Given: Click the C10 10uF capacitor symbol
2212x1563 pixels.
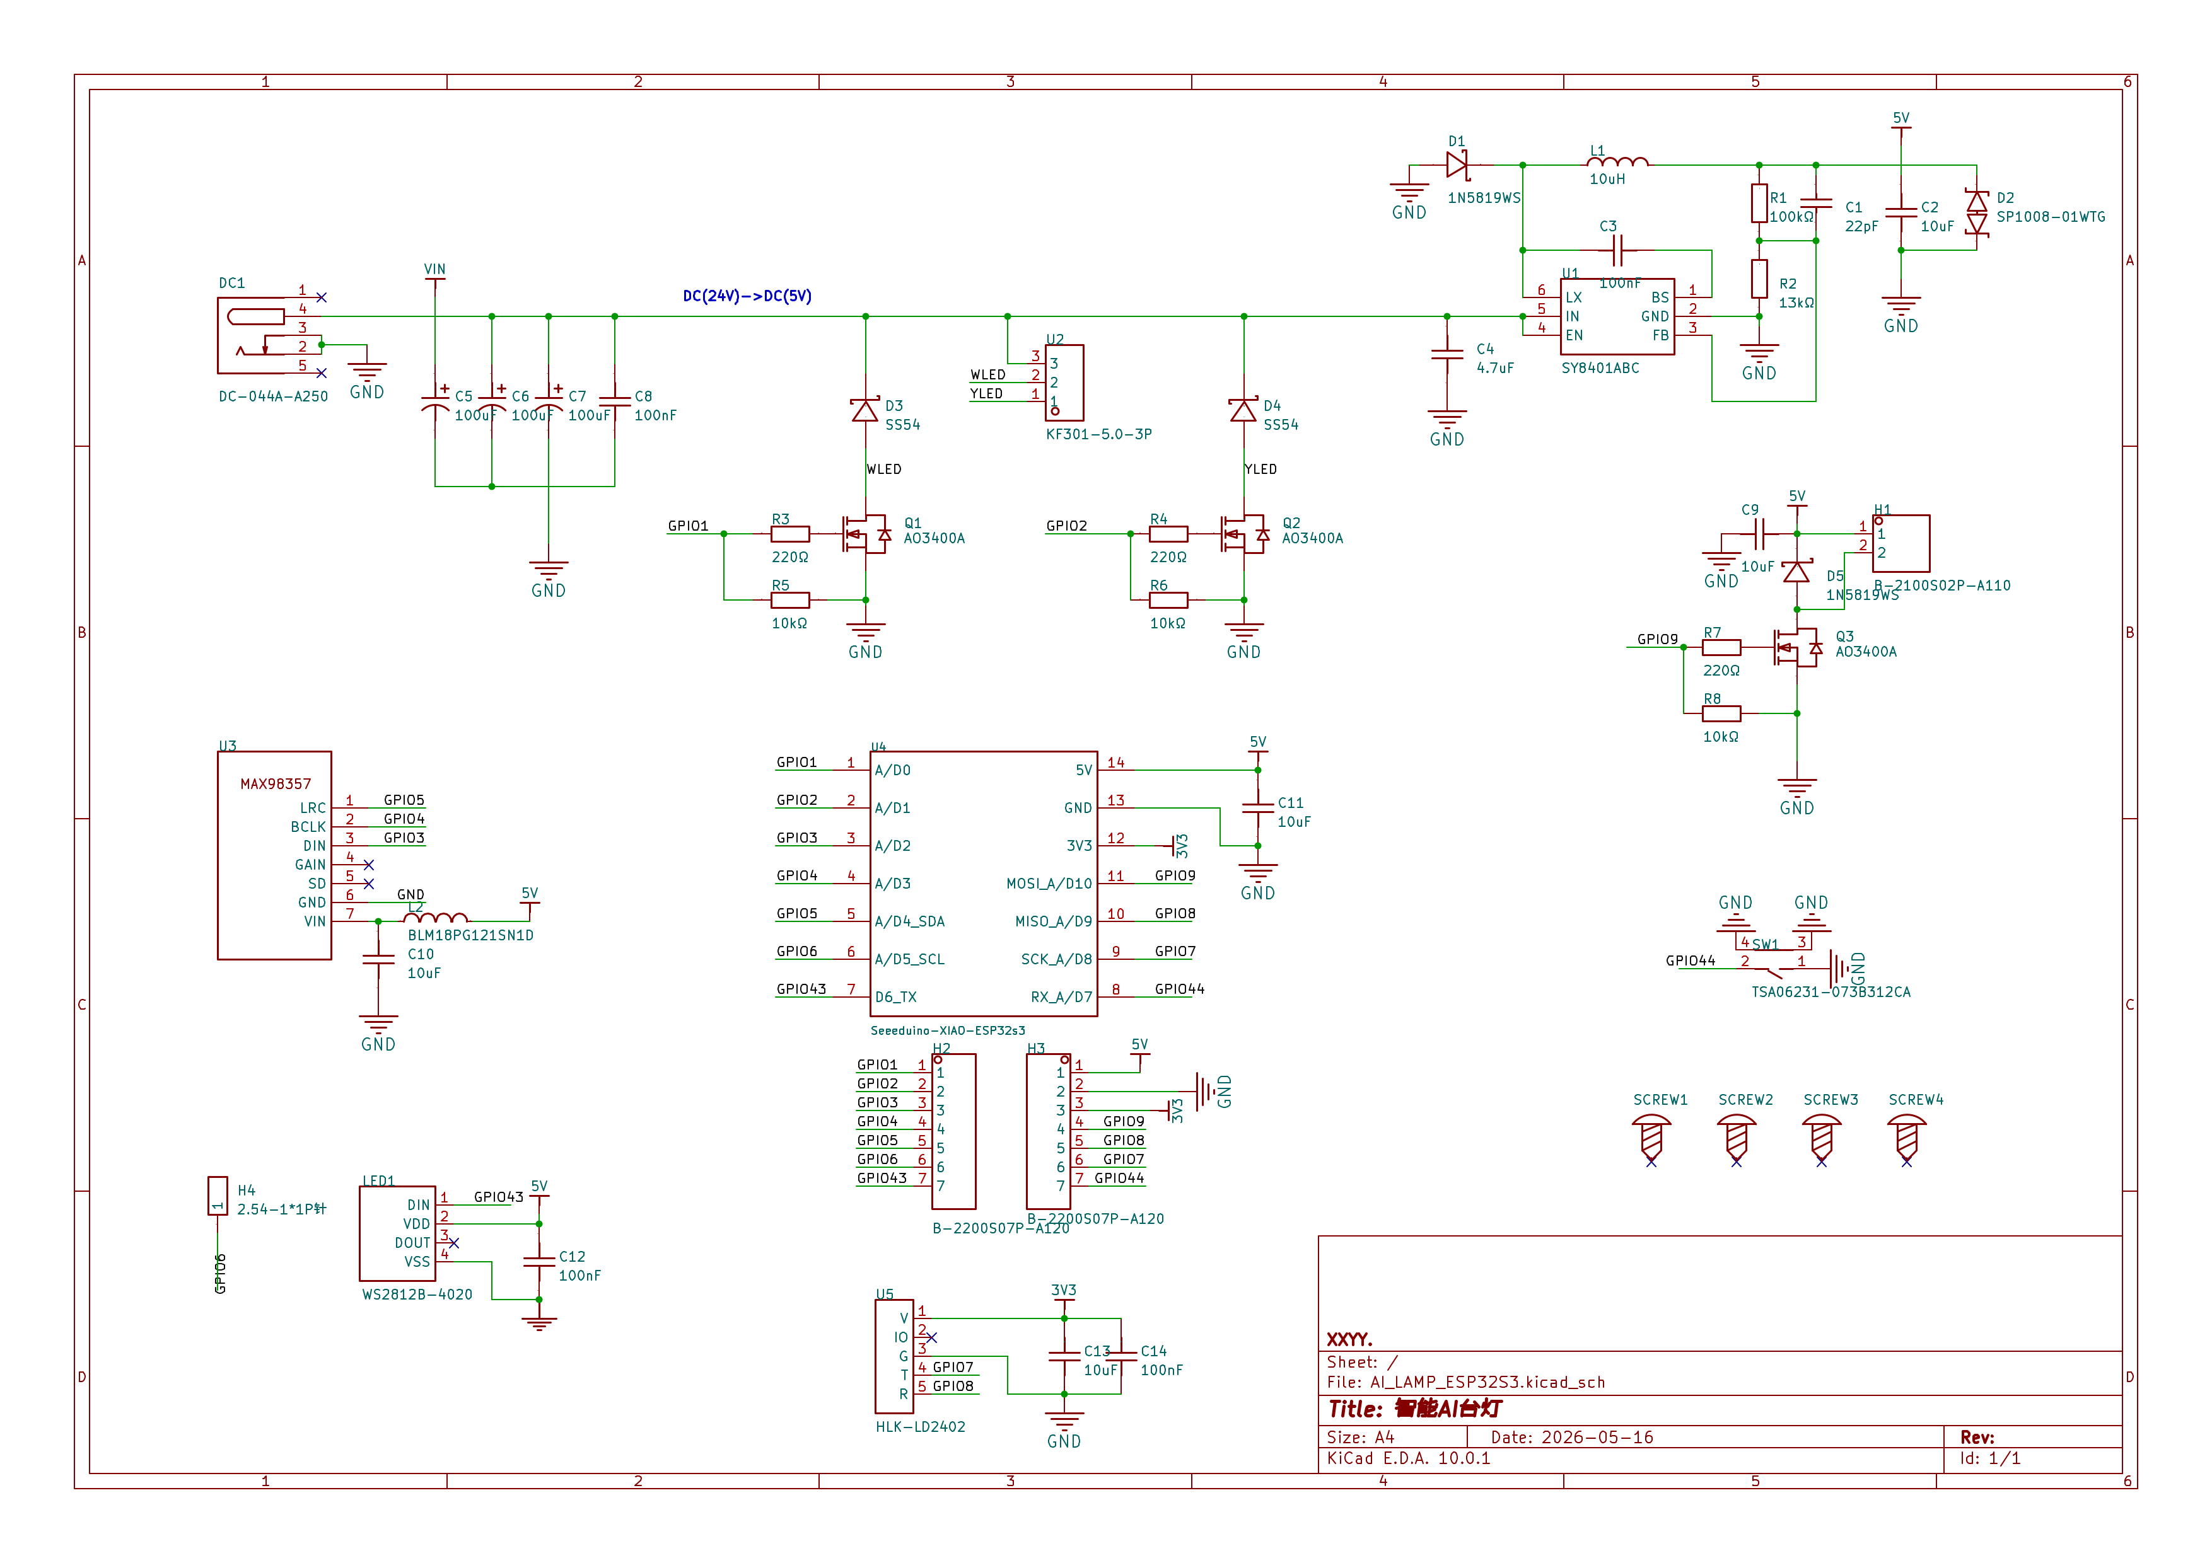Looking at the screenshot, I should click(x=378, y=959).
